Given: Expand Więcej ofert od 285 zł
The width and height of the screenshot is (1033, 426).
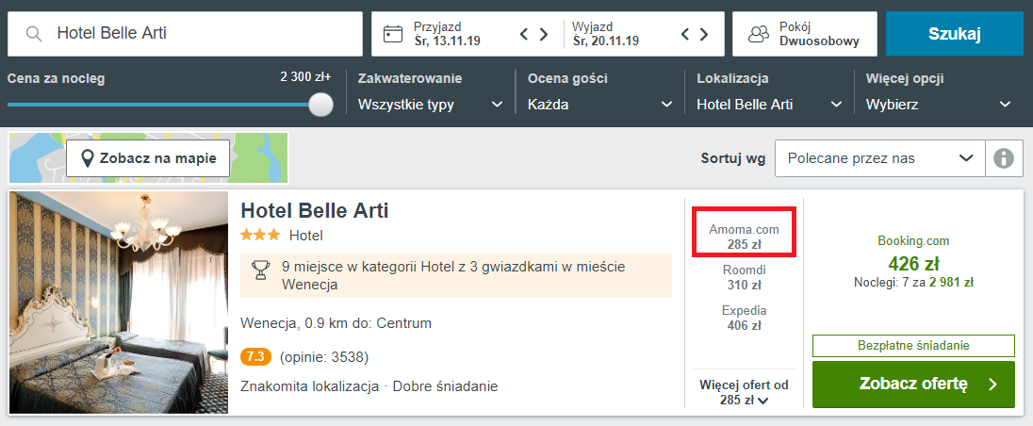Looking at the screenshot, I should [744, 392].
